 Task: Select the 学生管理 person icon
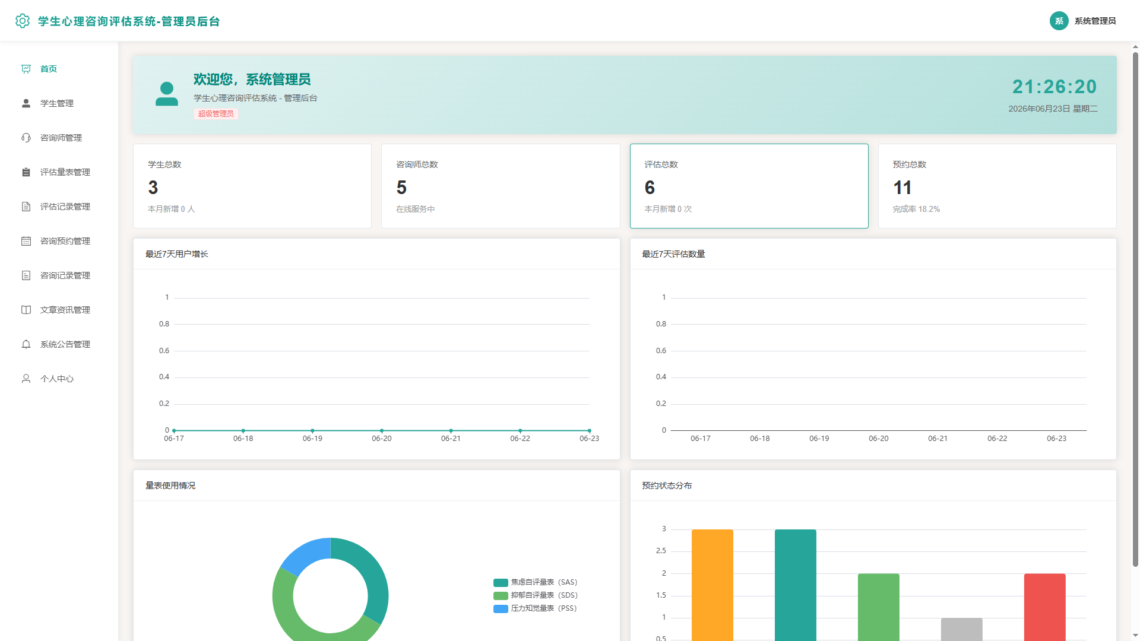[26, 103]
